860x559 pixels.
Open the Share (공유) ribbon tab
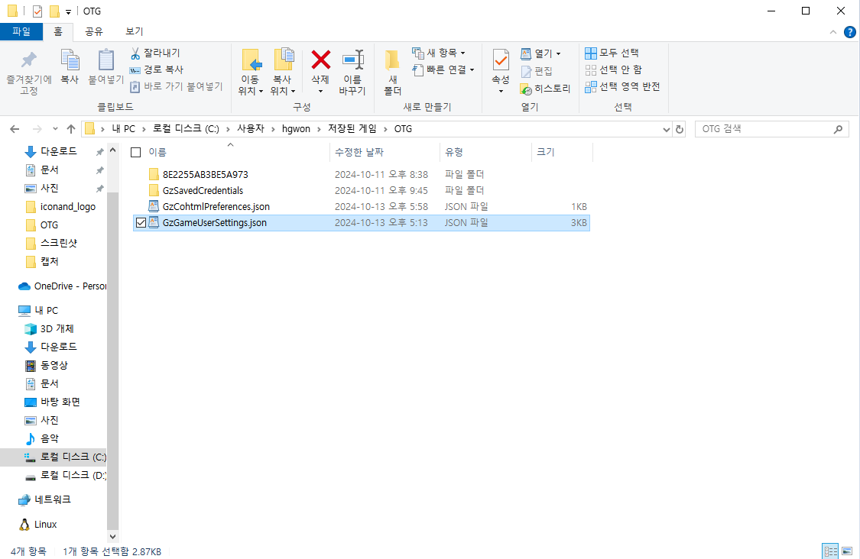[x=94, y=31]
